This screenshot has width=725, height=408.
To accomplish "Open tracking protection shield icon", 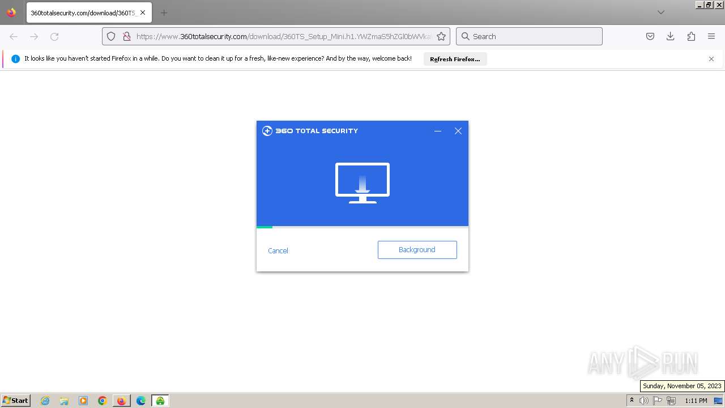I will point(111,36).
